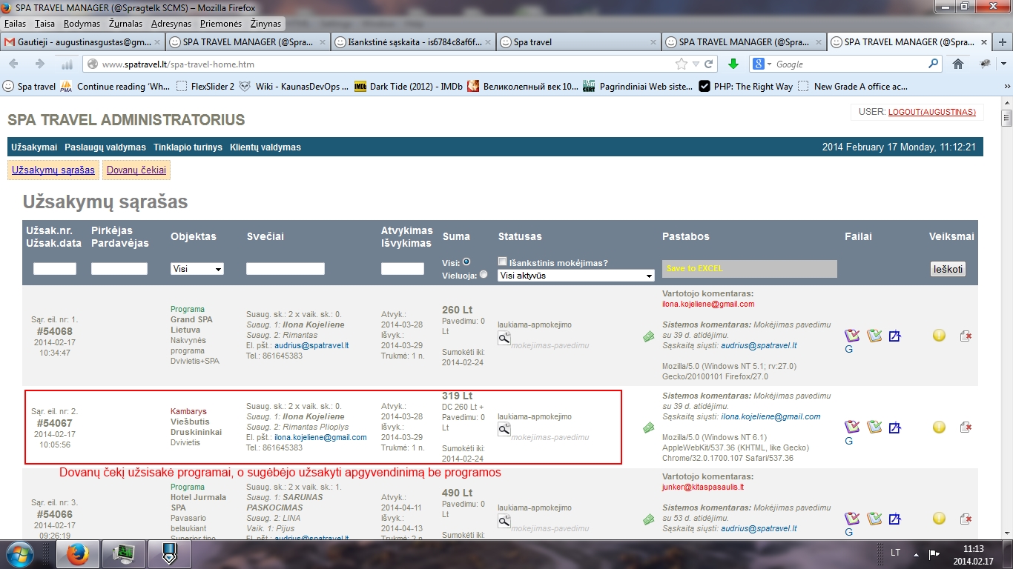Click the Svečiai filter input field
The height and width of the screenshot is (569, 1013).
click(286, 269)
